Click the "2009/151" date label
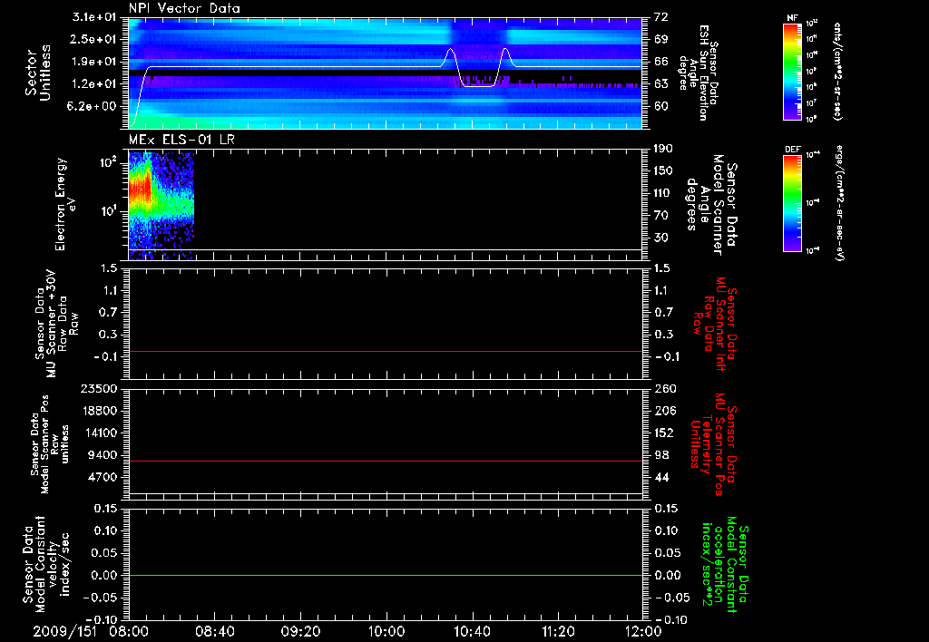 pos(65,631)
